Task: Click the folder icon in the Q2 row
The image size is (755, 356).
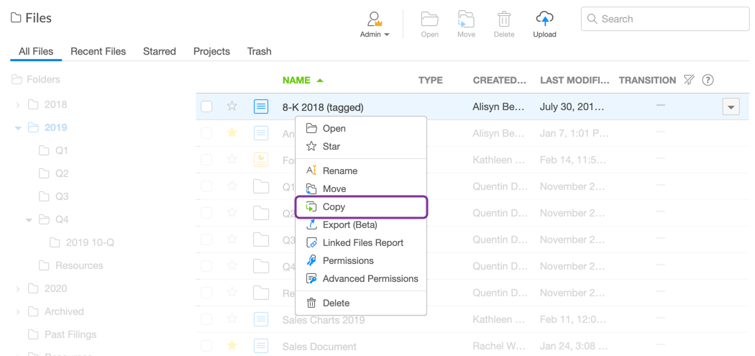Action: point(260,212)
